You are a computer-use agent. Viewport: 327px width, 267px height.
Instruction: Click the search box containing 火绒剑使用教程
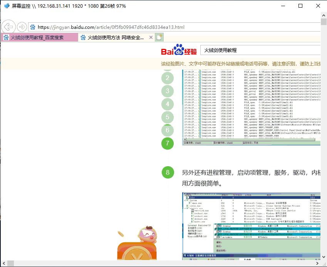click(x=260, y=50)
